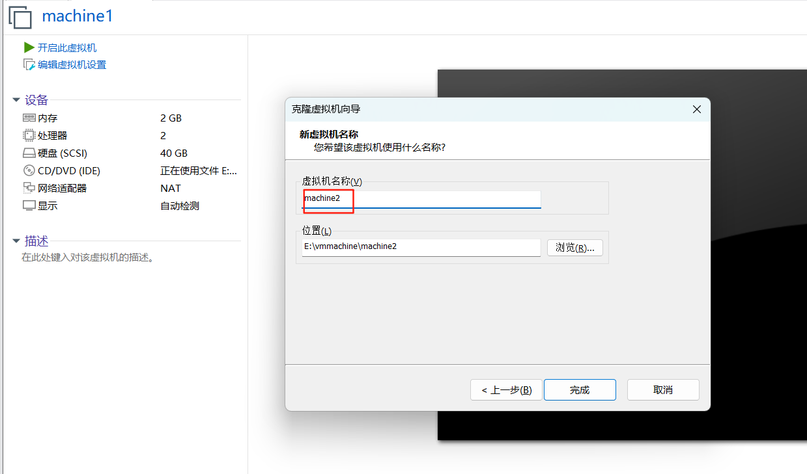Close the clone VM wizard dialog
Image resolution: width=807 pixels, height=474 pixels.
696,109
